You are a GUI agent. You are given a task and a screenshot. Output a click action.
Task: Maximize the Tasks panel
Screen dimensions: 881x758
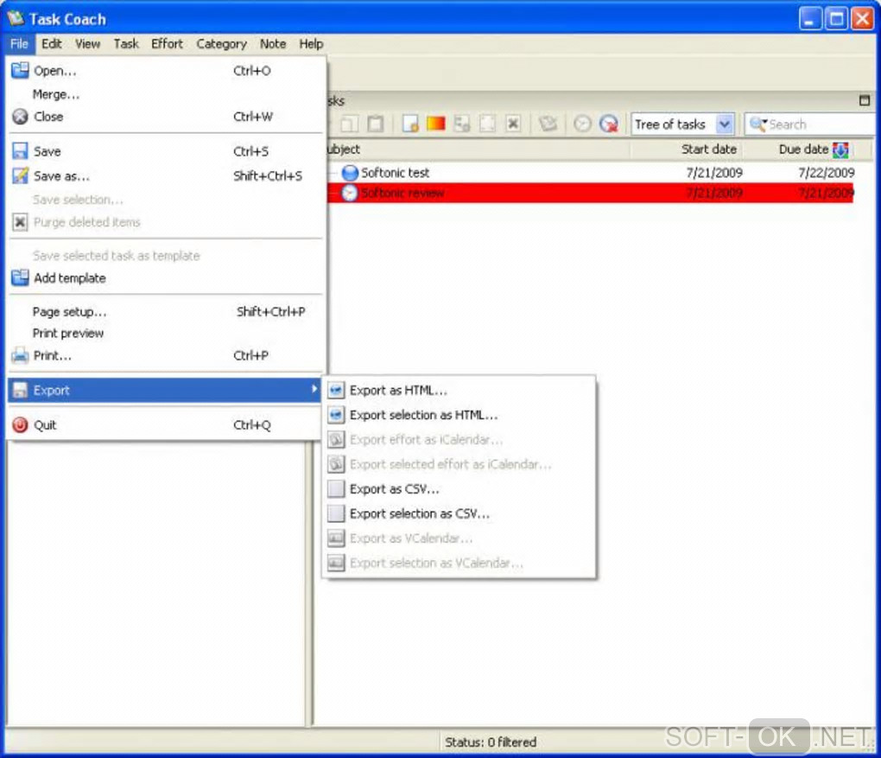pyautogui.click(x=864, y=100)
